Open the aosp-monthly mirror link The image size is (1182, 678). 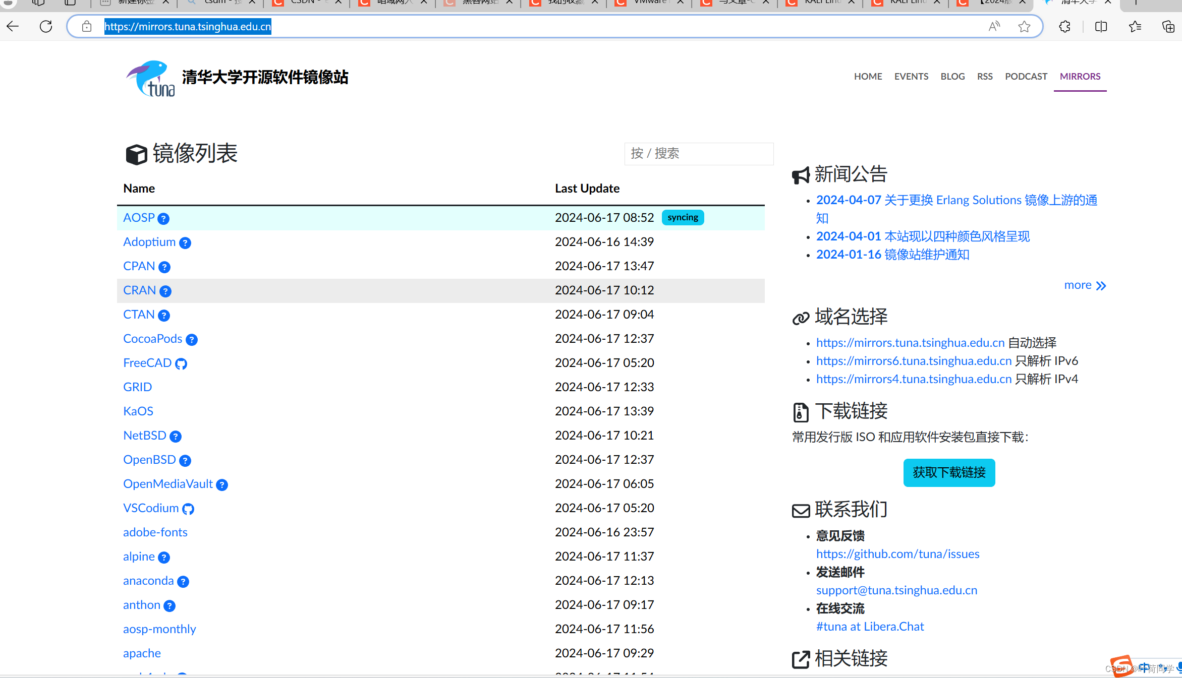[159, 629]
